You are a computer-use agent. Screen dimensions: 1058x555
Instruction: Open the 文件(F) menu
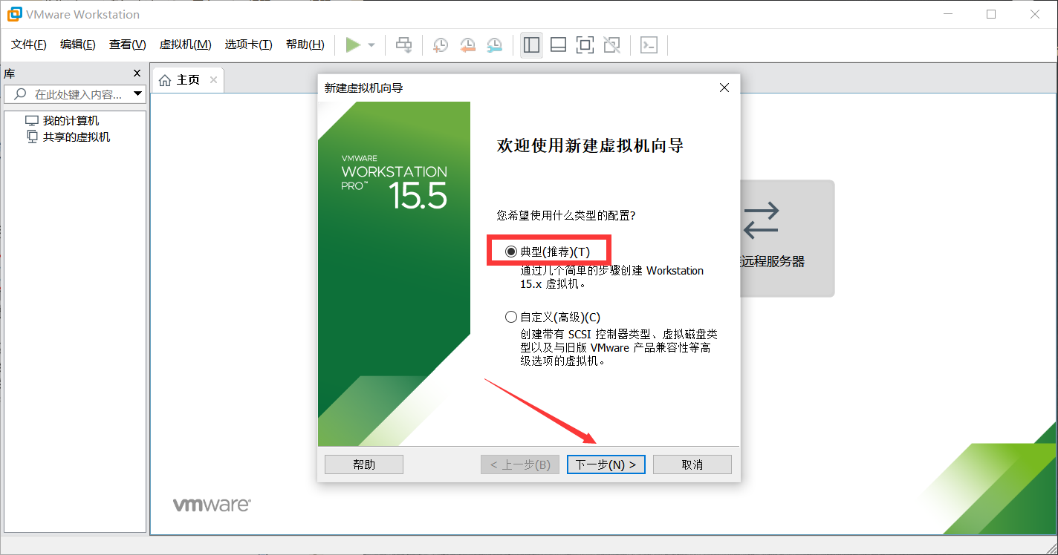point(29,45)
